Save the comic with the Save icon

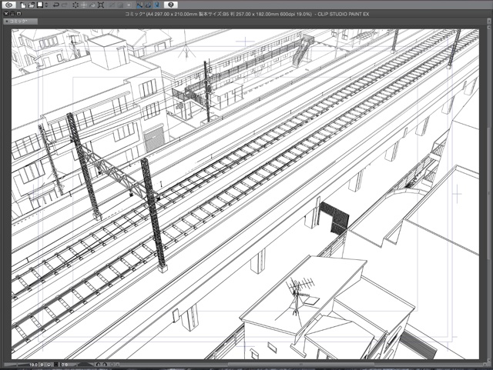coord(40,5)
